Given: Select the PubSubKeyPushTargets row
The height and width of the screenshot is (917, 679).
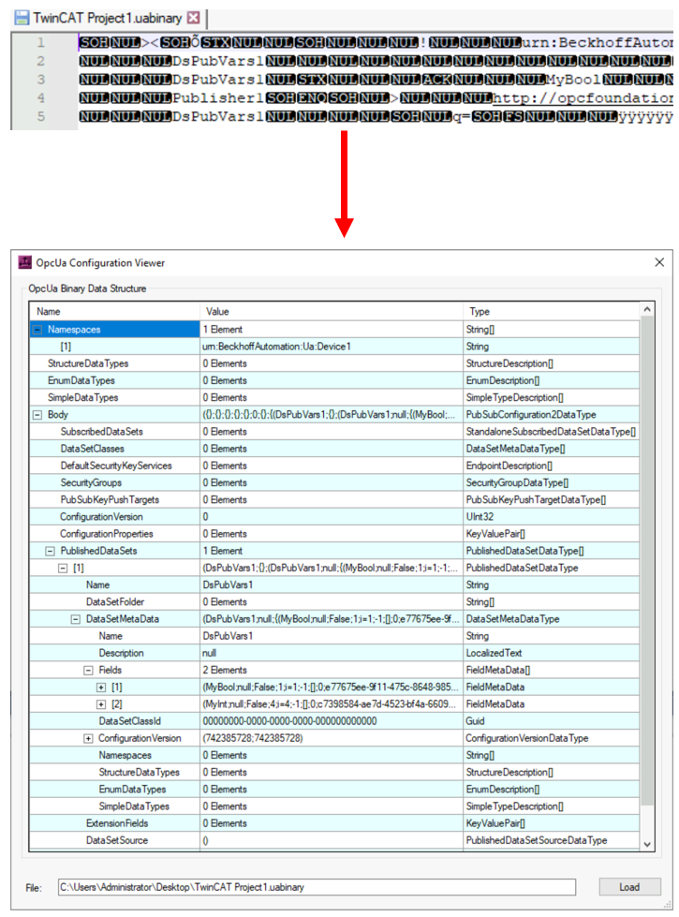Looking at the screenshot, I should 334,499.
